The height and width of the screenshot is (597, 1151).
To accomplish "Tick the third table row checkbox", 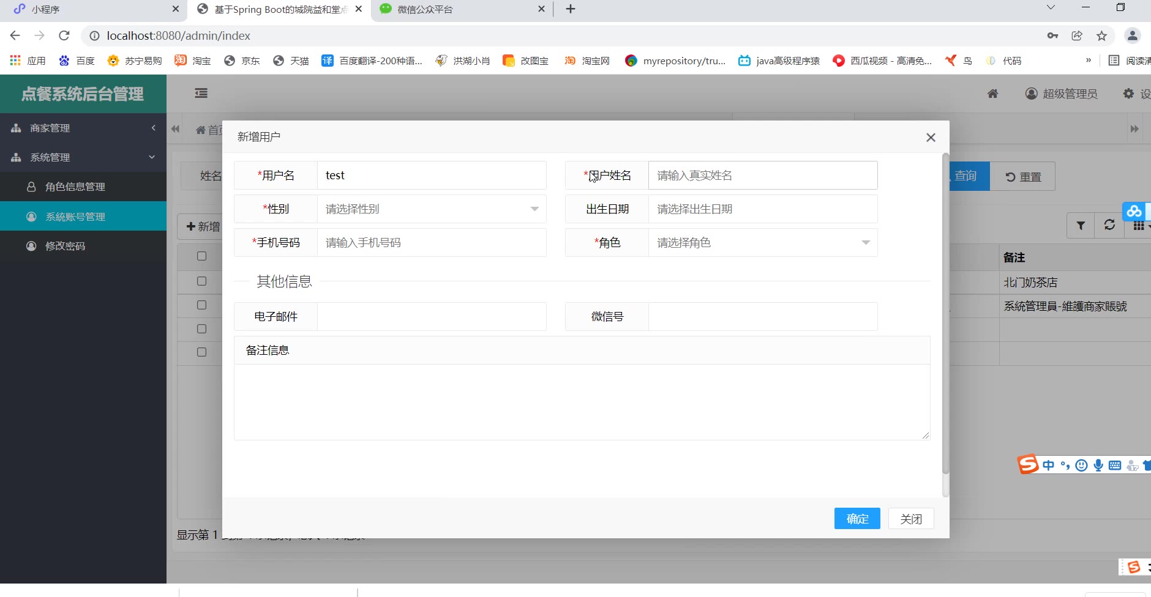I will click(201, 328).
